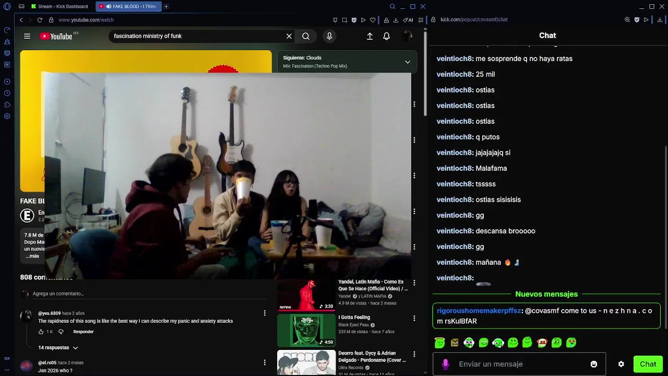Expand description with '...más'

[x=32, y=256]
